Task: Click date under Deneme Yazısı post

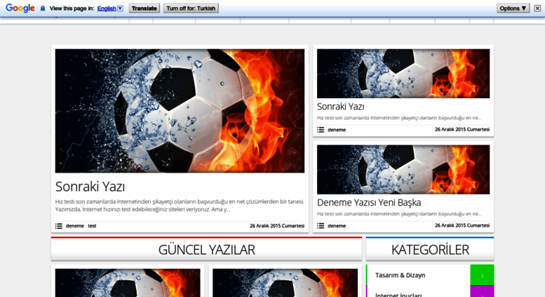Action: 462,225
